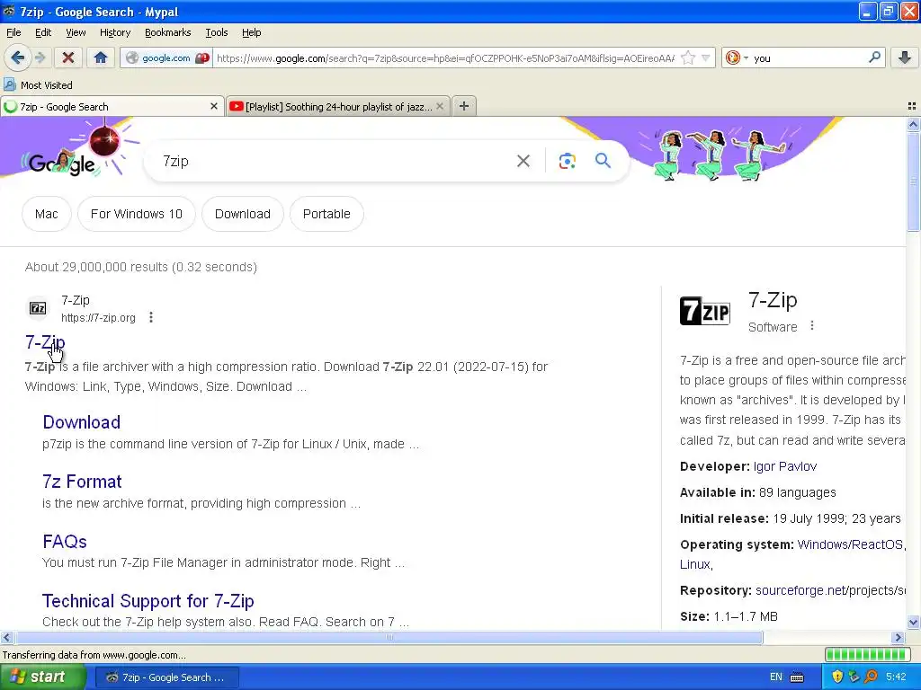The image size is (921, 690).
Task: Click the vertical scrollbar down arrow
Action: coord(913,622)
